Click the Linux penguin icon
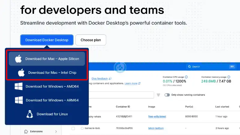The height and width of the screenshot is (135, 240). [x=30, y=114]
